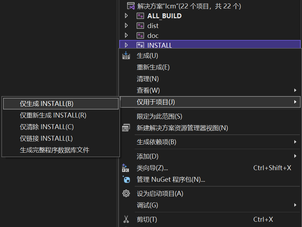Select the dist project name
Image resolution: width=302 pixels, height=227 pixels.
point(153,26)
